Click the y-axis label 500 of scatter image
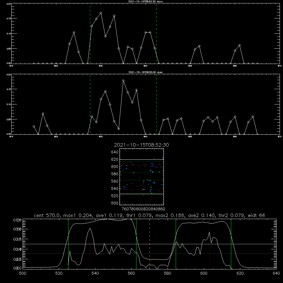This screenshot has height=283, width=283. tap(115, 203)
